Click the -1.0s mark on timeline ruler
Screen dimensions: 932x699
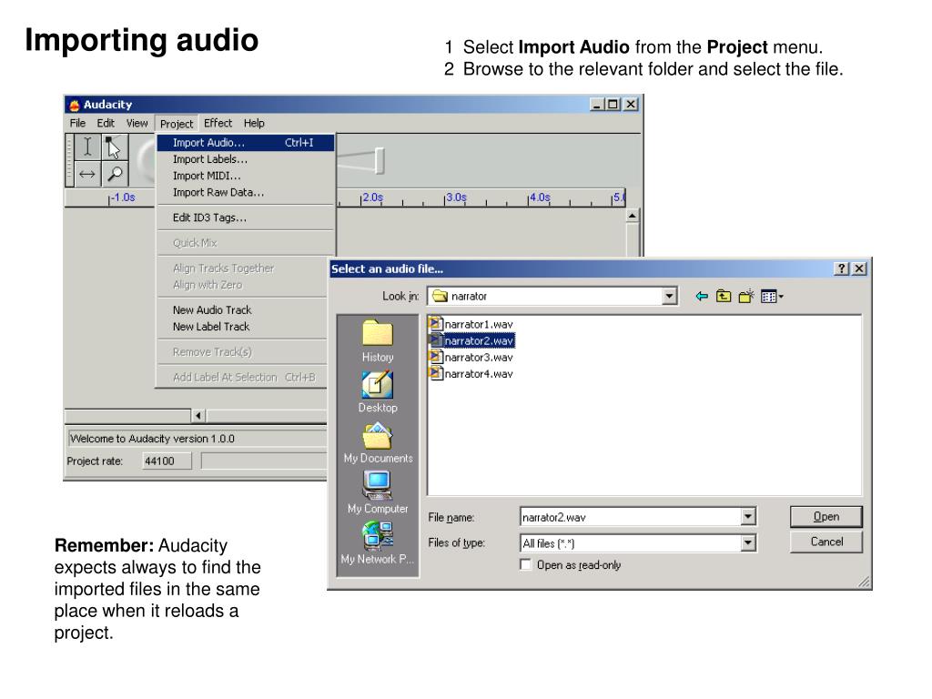click(123, 198)
